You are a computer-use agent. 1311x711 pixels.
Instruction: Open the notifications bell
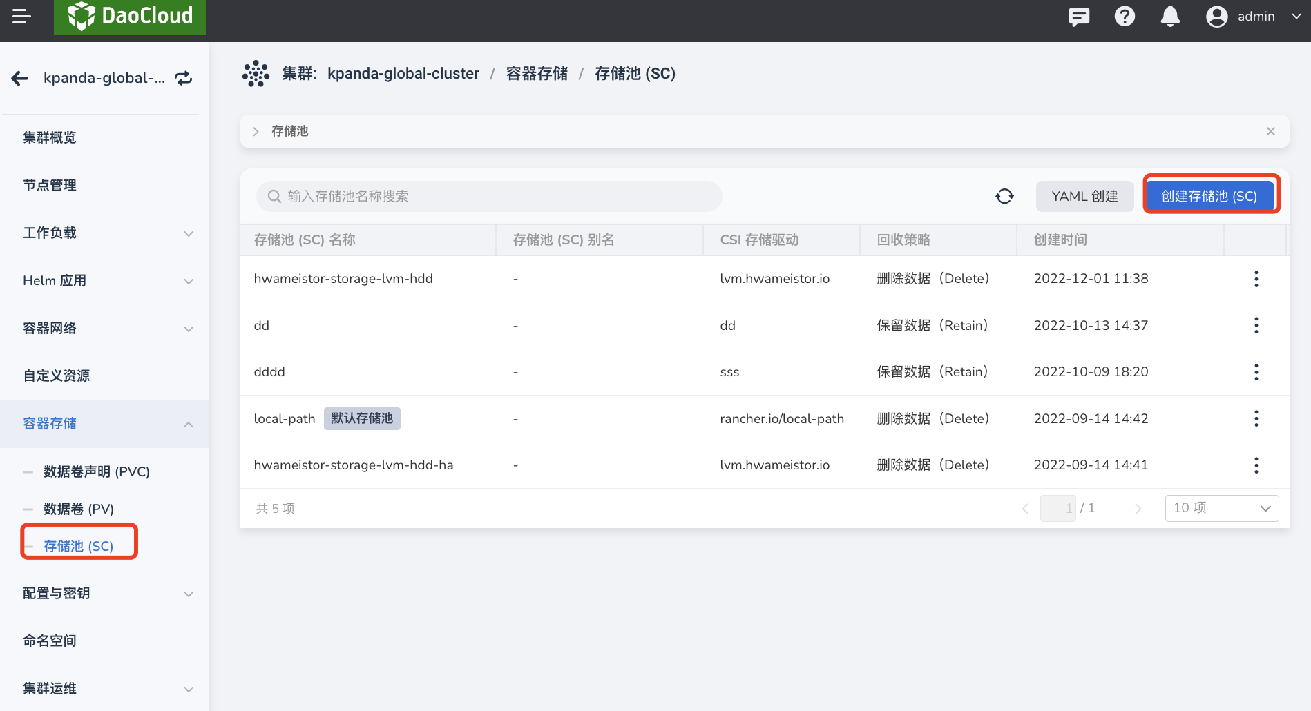1170,16
